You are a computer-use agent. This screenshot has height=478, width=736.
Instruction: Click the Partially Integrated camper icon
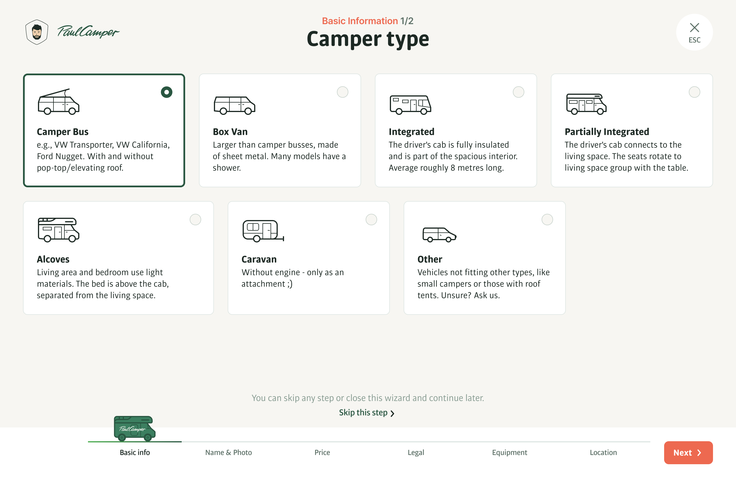click(x=586, y=104)
